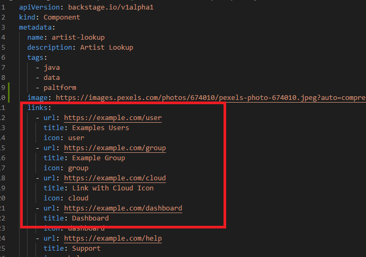
Task: Click the paltform tag
Action: point(60,88)
